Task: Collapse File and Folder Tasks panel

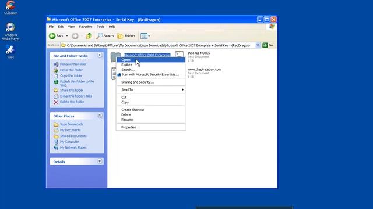Action: pos(100,56)
